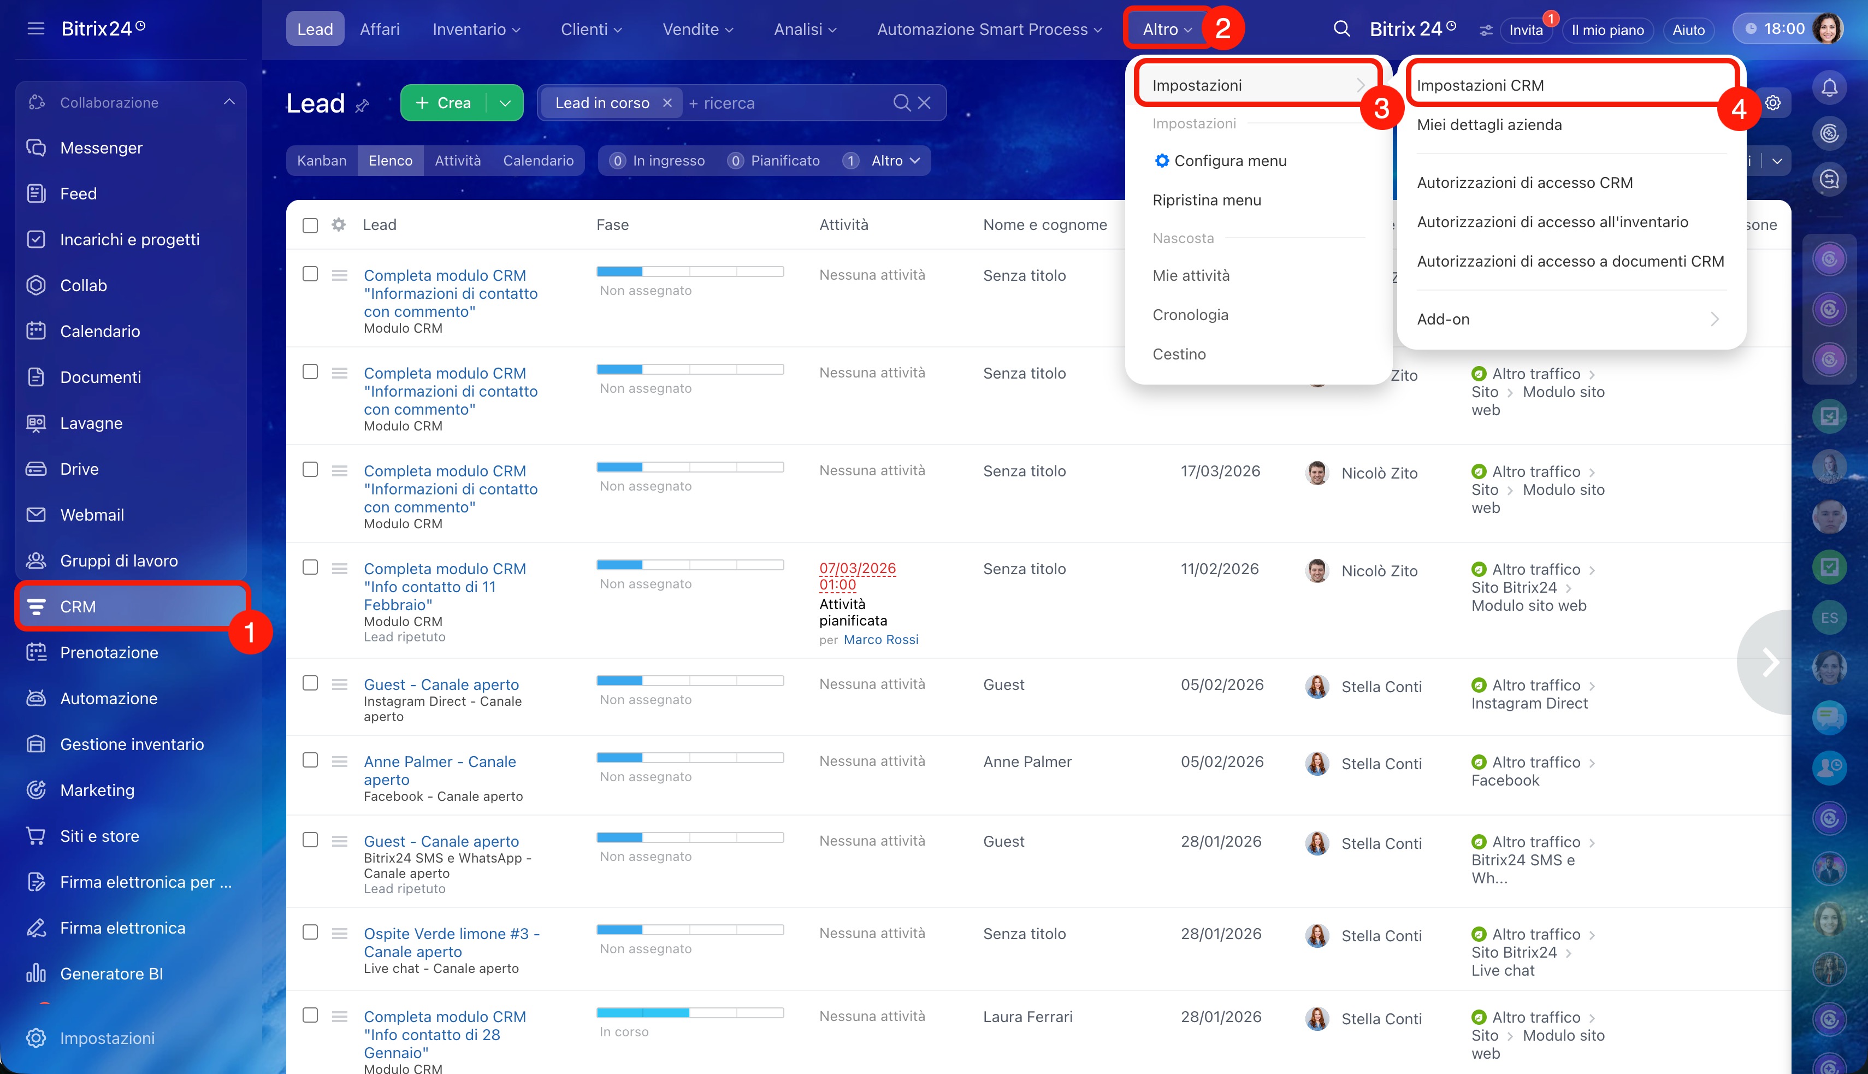Expand the Add-on submenu arrow
This screenshot has height=1074, width=1868.
tap(1715, 318)
